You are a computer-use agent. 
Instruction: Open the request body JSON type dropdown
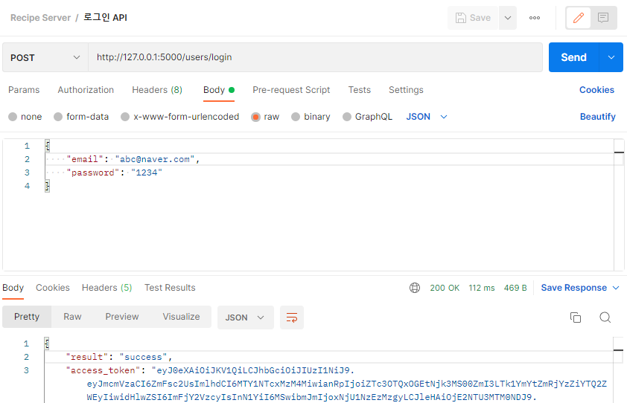[427, 117]
